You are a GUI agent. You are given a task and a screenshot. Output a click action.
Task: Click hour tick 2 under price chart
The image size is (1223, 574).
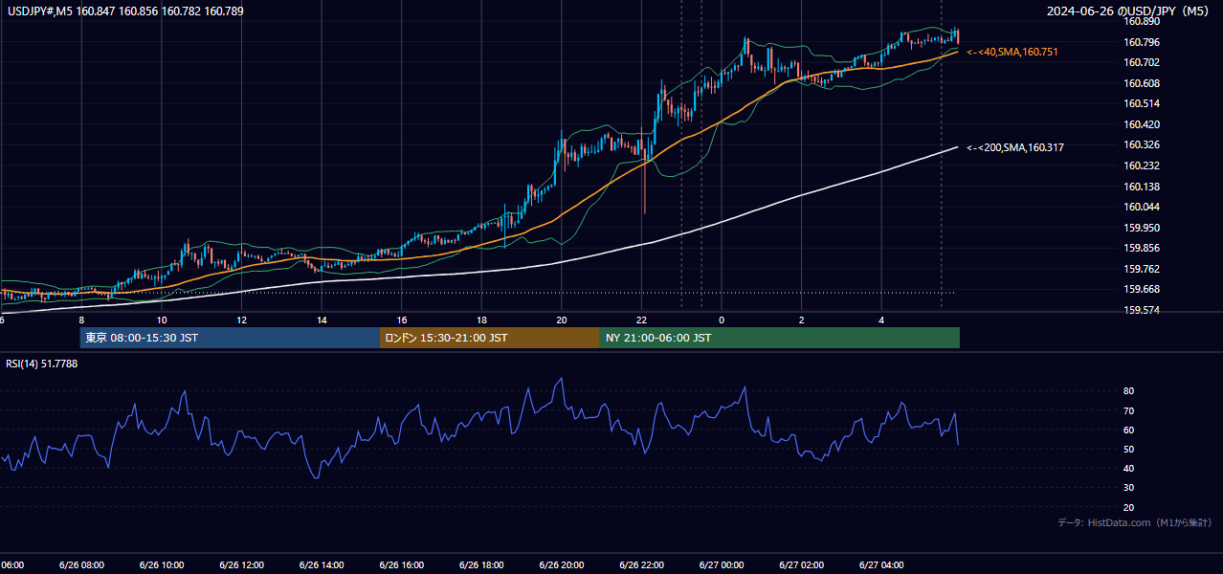pyautogui.click(x=802, y=320)
